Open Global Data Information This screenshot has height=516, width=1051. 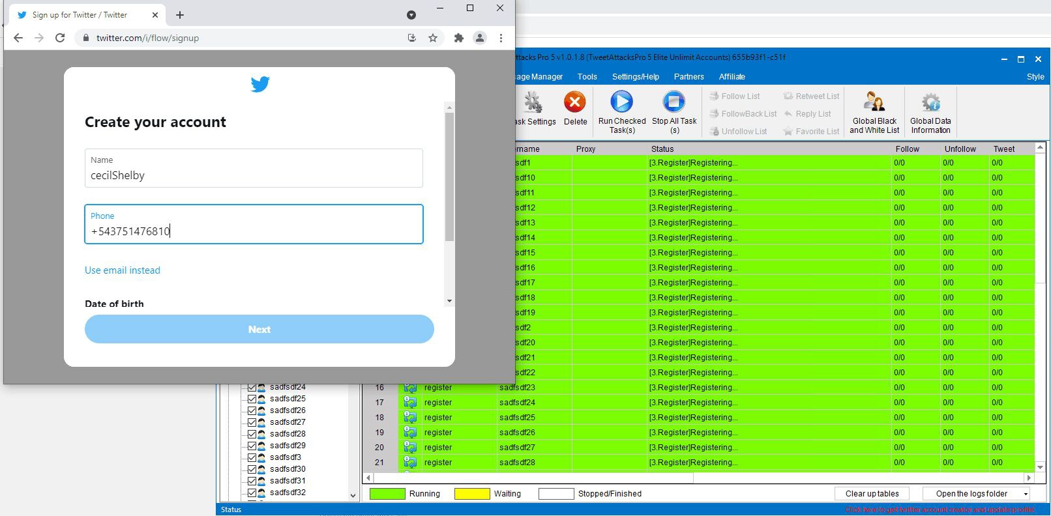930,112
